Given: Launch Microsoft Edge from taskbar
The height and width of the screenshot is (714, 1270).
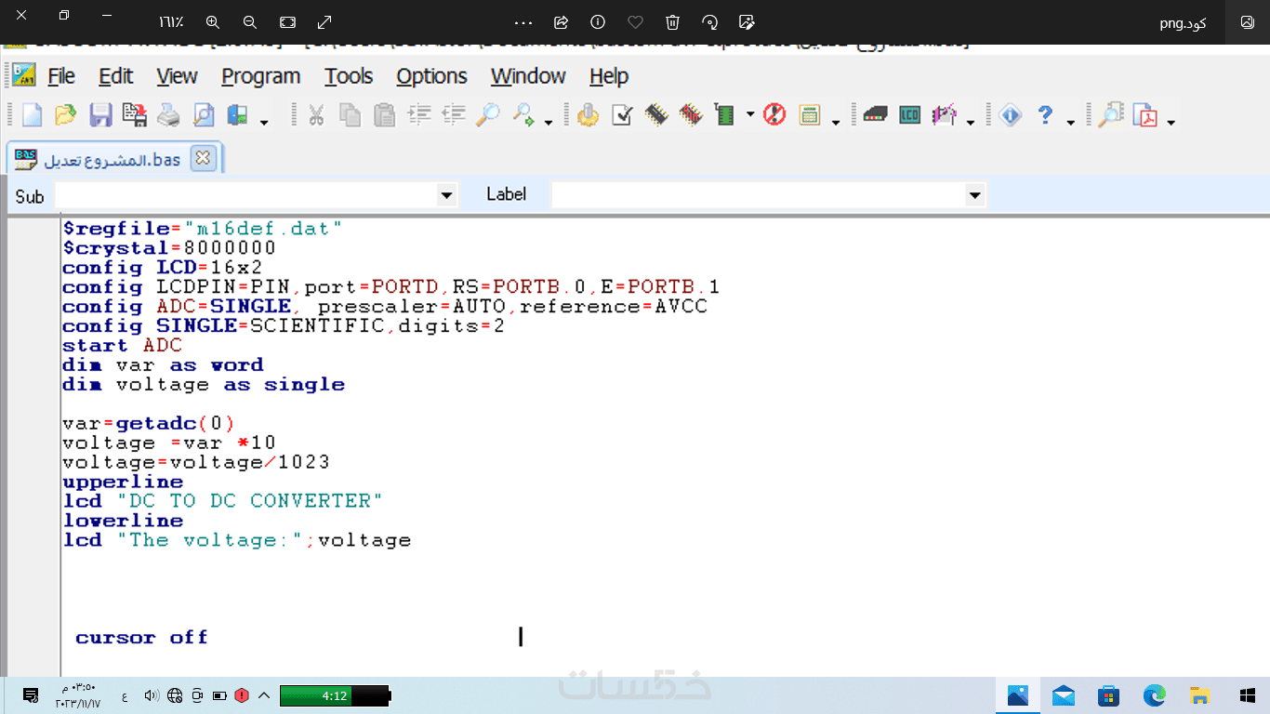Looking at the screenshot, I should coord(1155,695).
